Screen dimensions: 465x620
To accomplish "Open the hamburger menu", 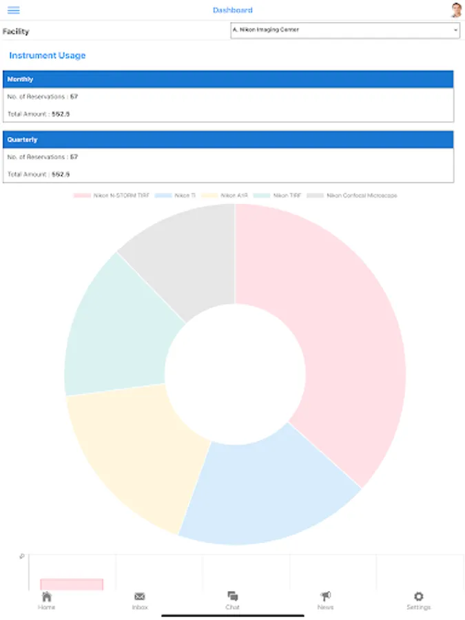I will [x=14, y=10].
